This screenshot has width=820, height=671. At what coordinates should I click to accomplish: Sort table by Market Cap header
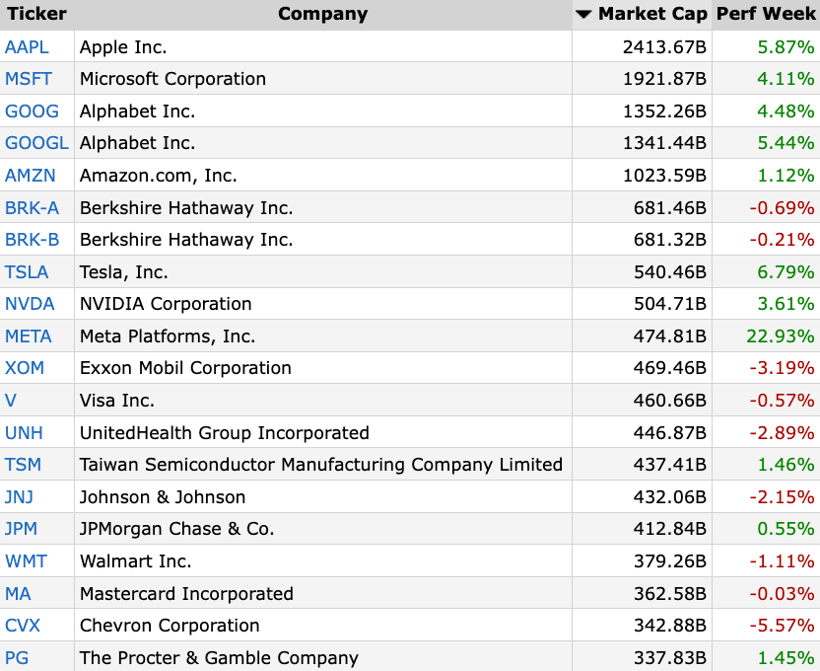point(652,14)
